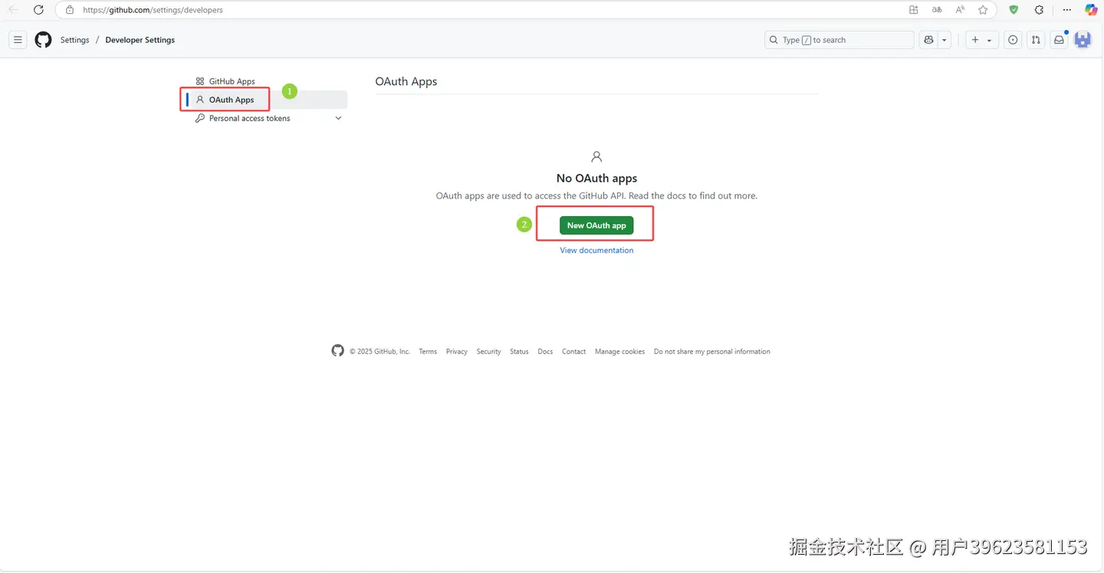The width and height of the screenshot is (1104, 574).
Task: Open the GitHub Copilot chat icon
Action: [928, 40]
